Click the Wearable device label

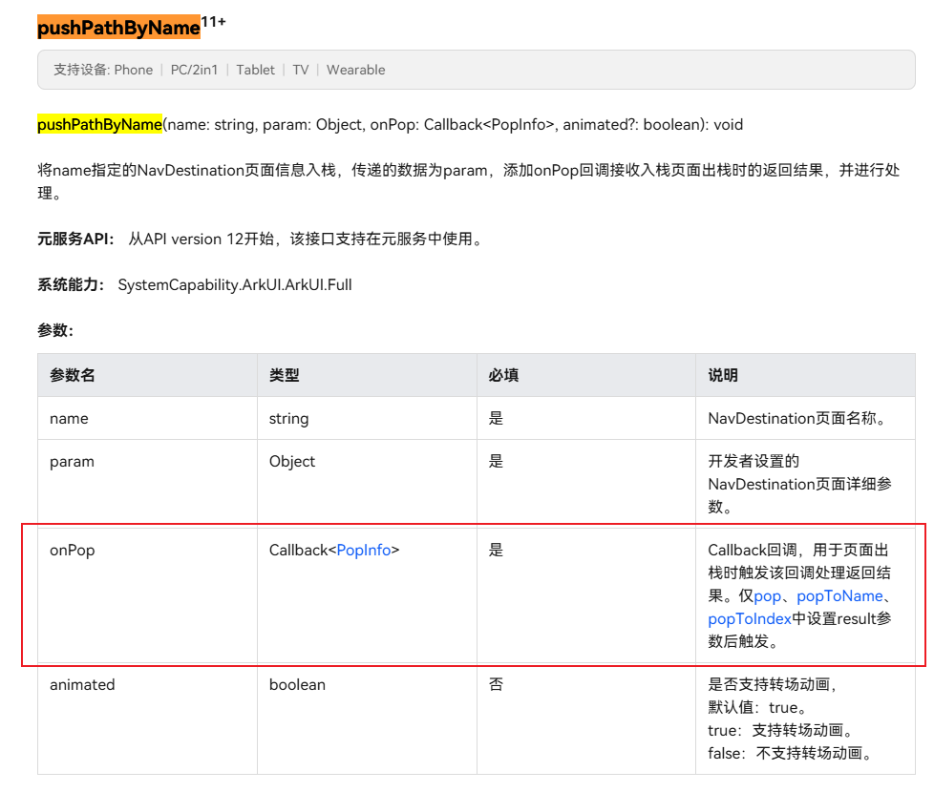(x=355, y=71)
